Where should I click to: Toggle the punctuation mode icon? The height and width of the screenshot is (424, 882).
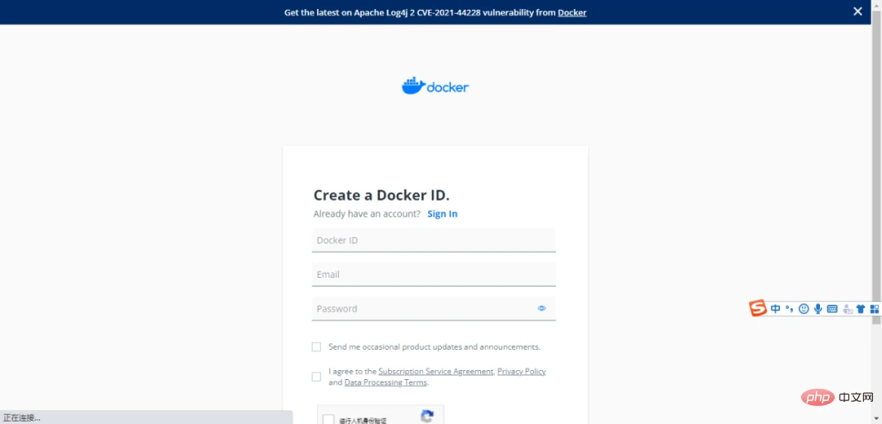click(x=789, y=309)
